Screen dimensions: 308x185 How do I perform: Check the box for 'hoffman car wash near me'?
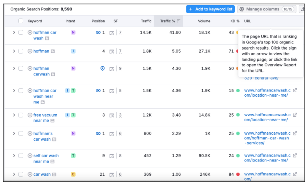pyautogui.click(x=21, y=91)
